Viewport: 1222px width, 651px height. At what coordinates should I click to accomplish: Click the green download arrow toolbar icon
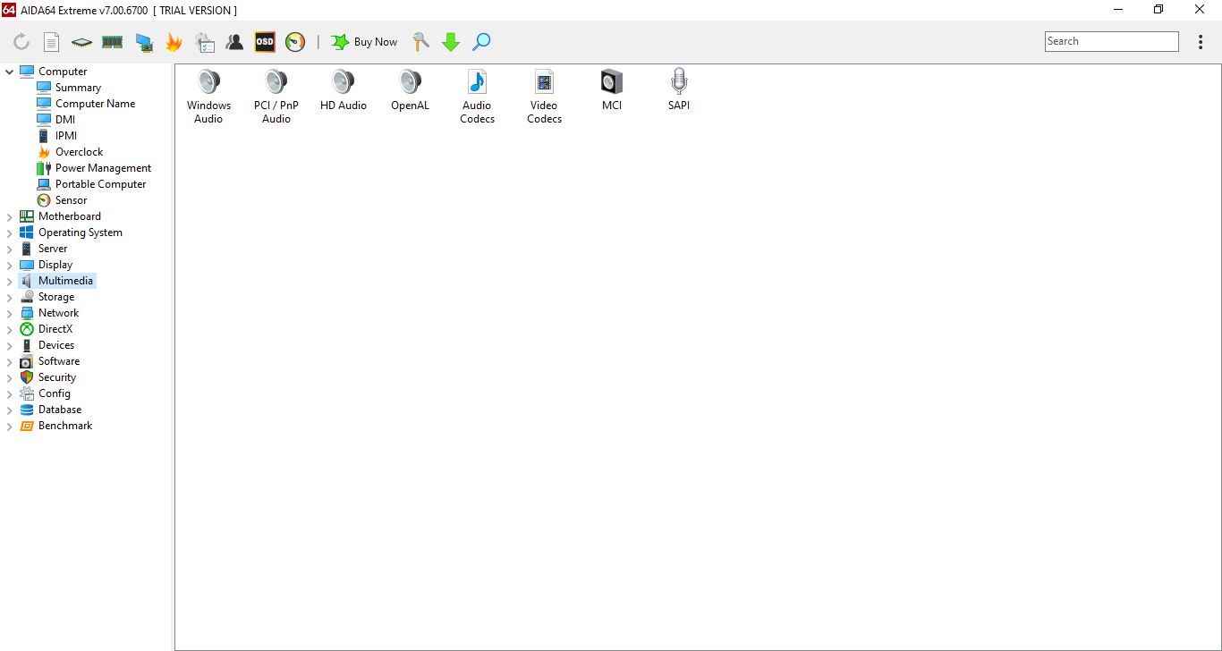point(451,42)
